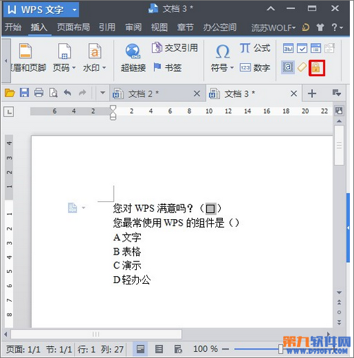Switch to page layout view in status bar
The height and width of the screenshot is (358, 354).
140,349
